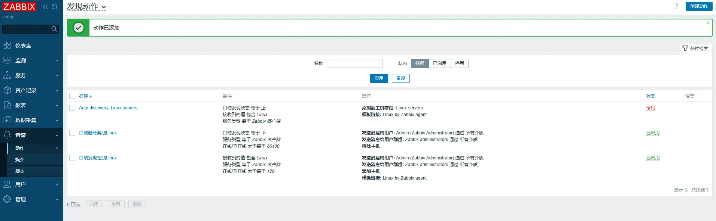The image size is (716, 221).
Task: Expand the 管理 menu chevron
Action: (x=57, y=200)
